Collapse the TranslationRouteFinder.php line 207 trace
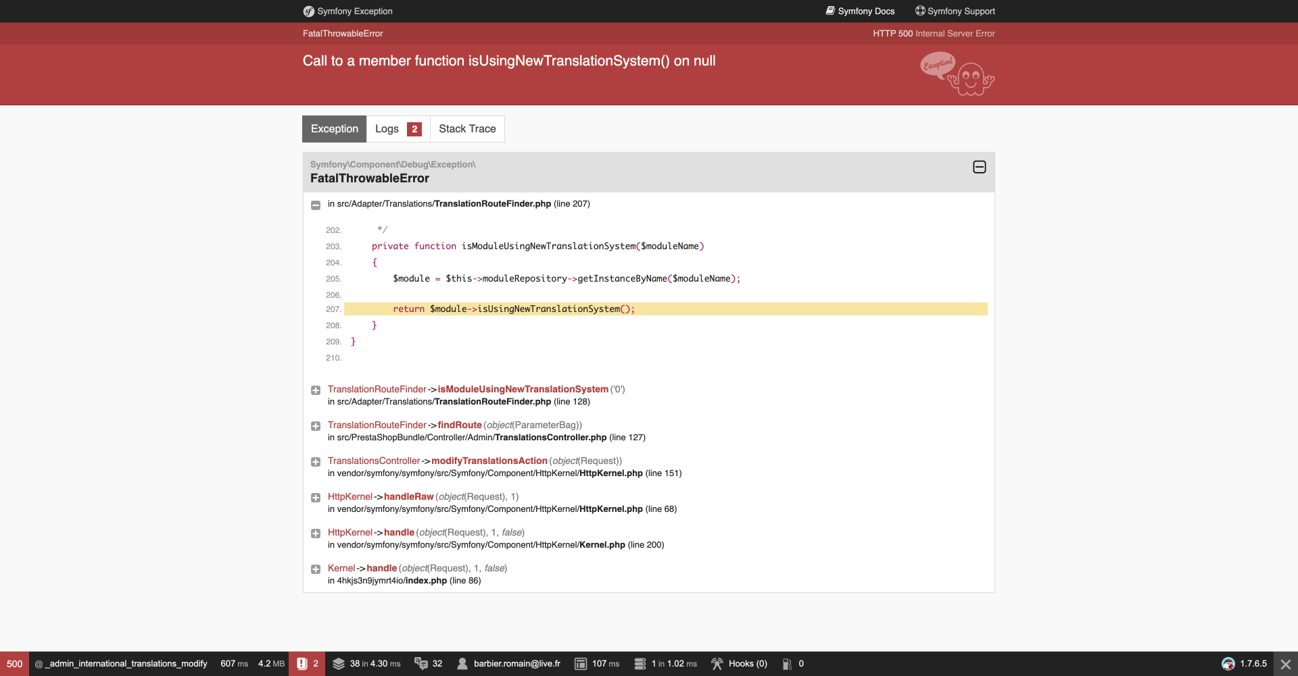 [316, 205]
